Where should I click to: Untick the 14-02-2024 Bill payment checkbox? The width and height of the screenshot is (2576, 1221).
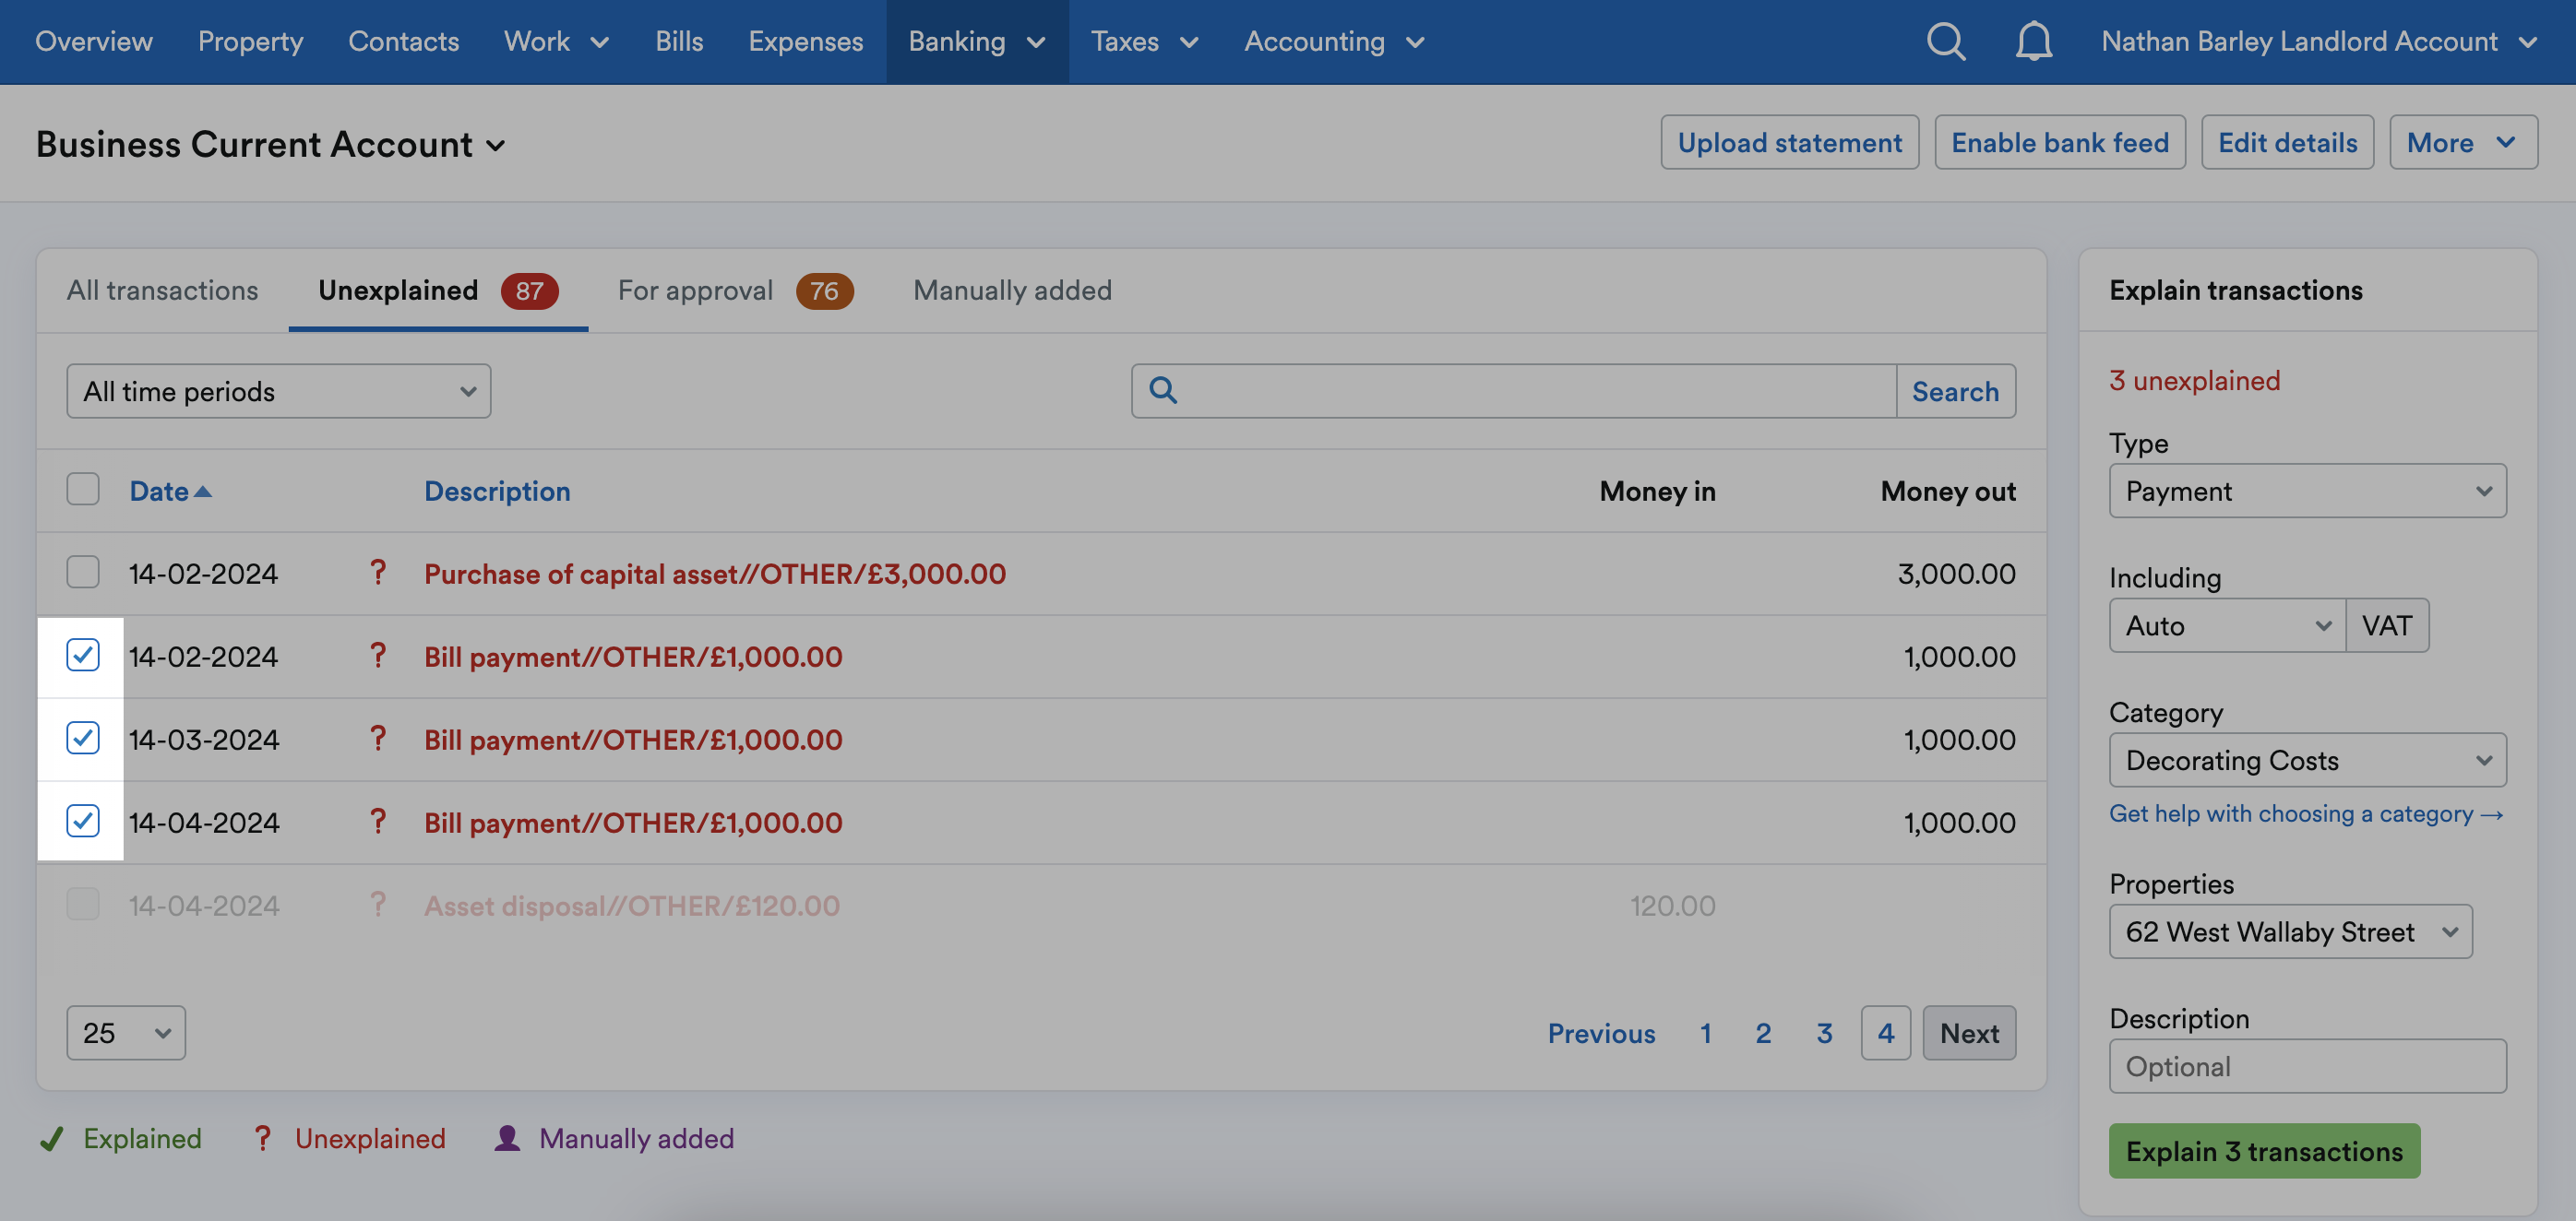pos(83,656)
